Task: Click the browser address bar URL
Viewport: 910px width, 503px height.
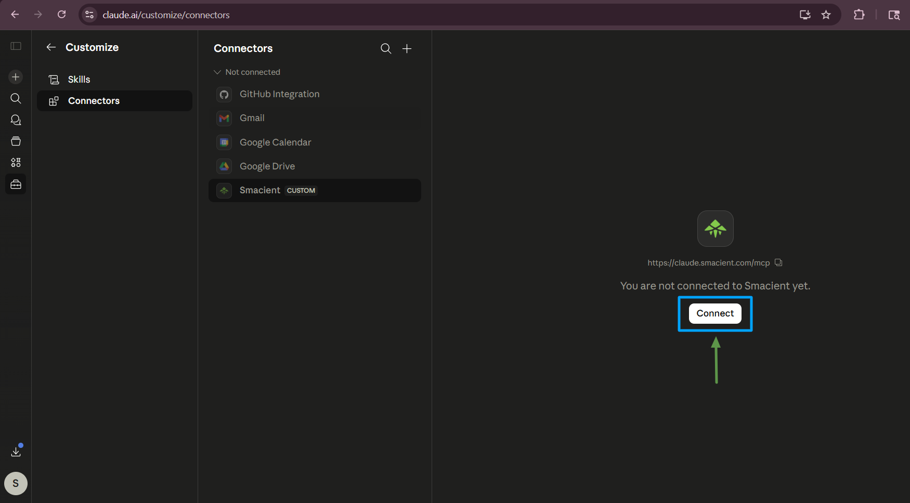Action: pyautogui.click(x=166, y=15)
